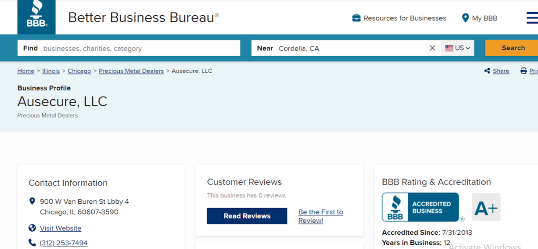
Task: Click the globe icon next to Visit Website
Action: click(32, 228)
